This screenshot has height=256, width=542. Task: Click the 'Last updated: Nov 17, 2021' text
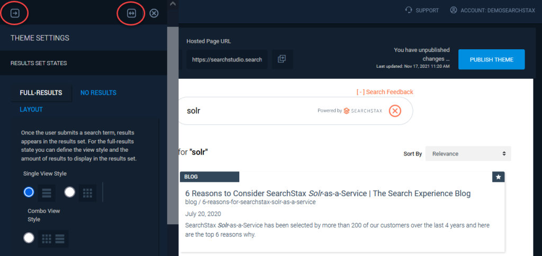413,66
